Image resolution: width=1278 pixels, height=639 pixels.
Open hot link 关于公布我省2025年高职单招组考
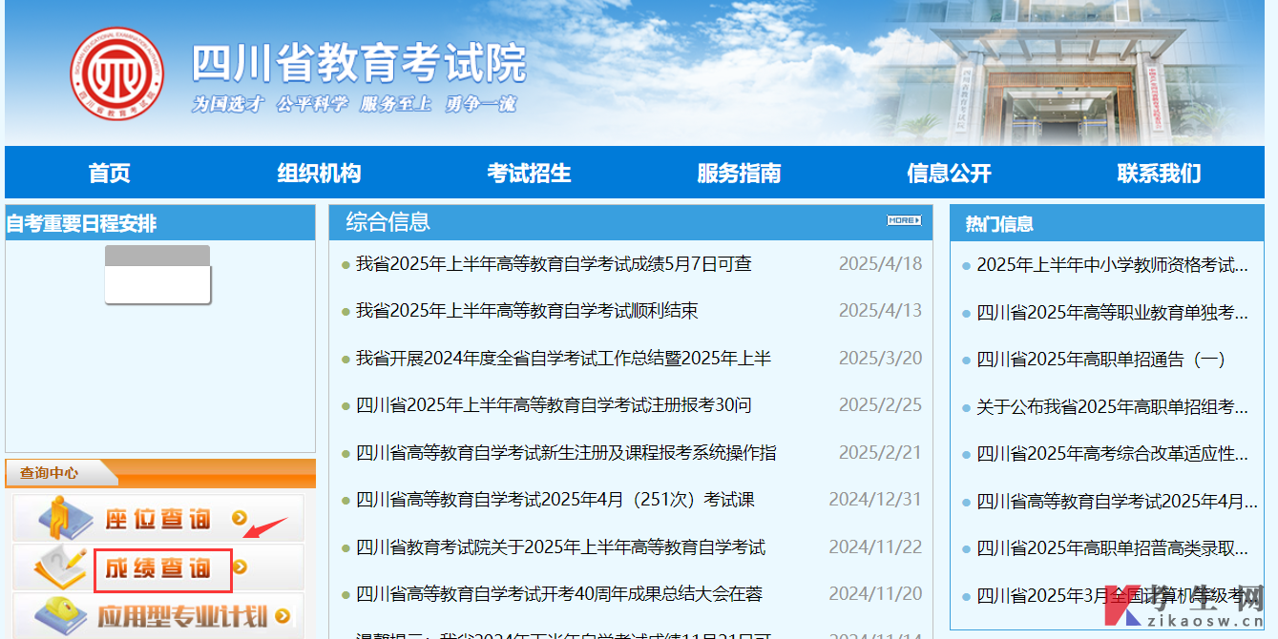click(x=1112, y=407)
